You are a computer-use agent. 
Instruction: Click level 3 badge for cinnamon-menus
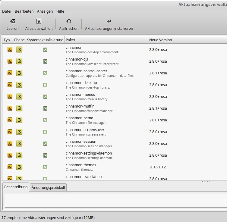tap(19, 96)
